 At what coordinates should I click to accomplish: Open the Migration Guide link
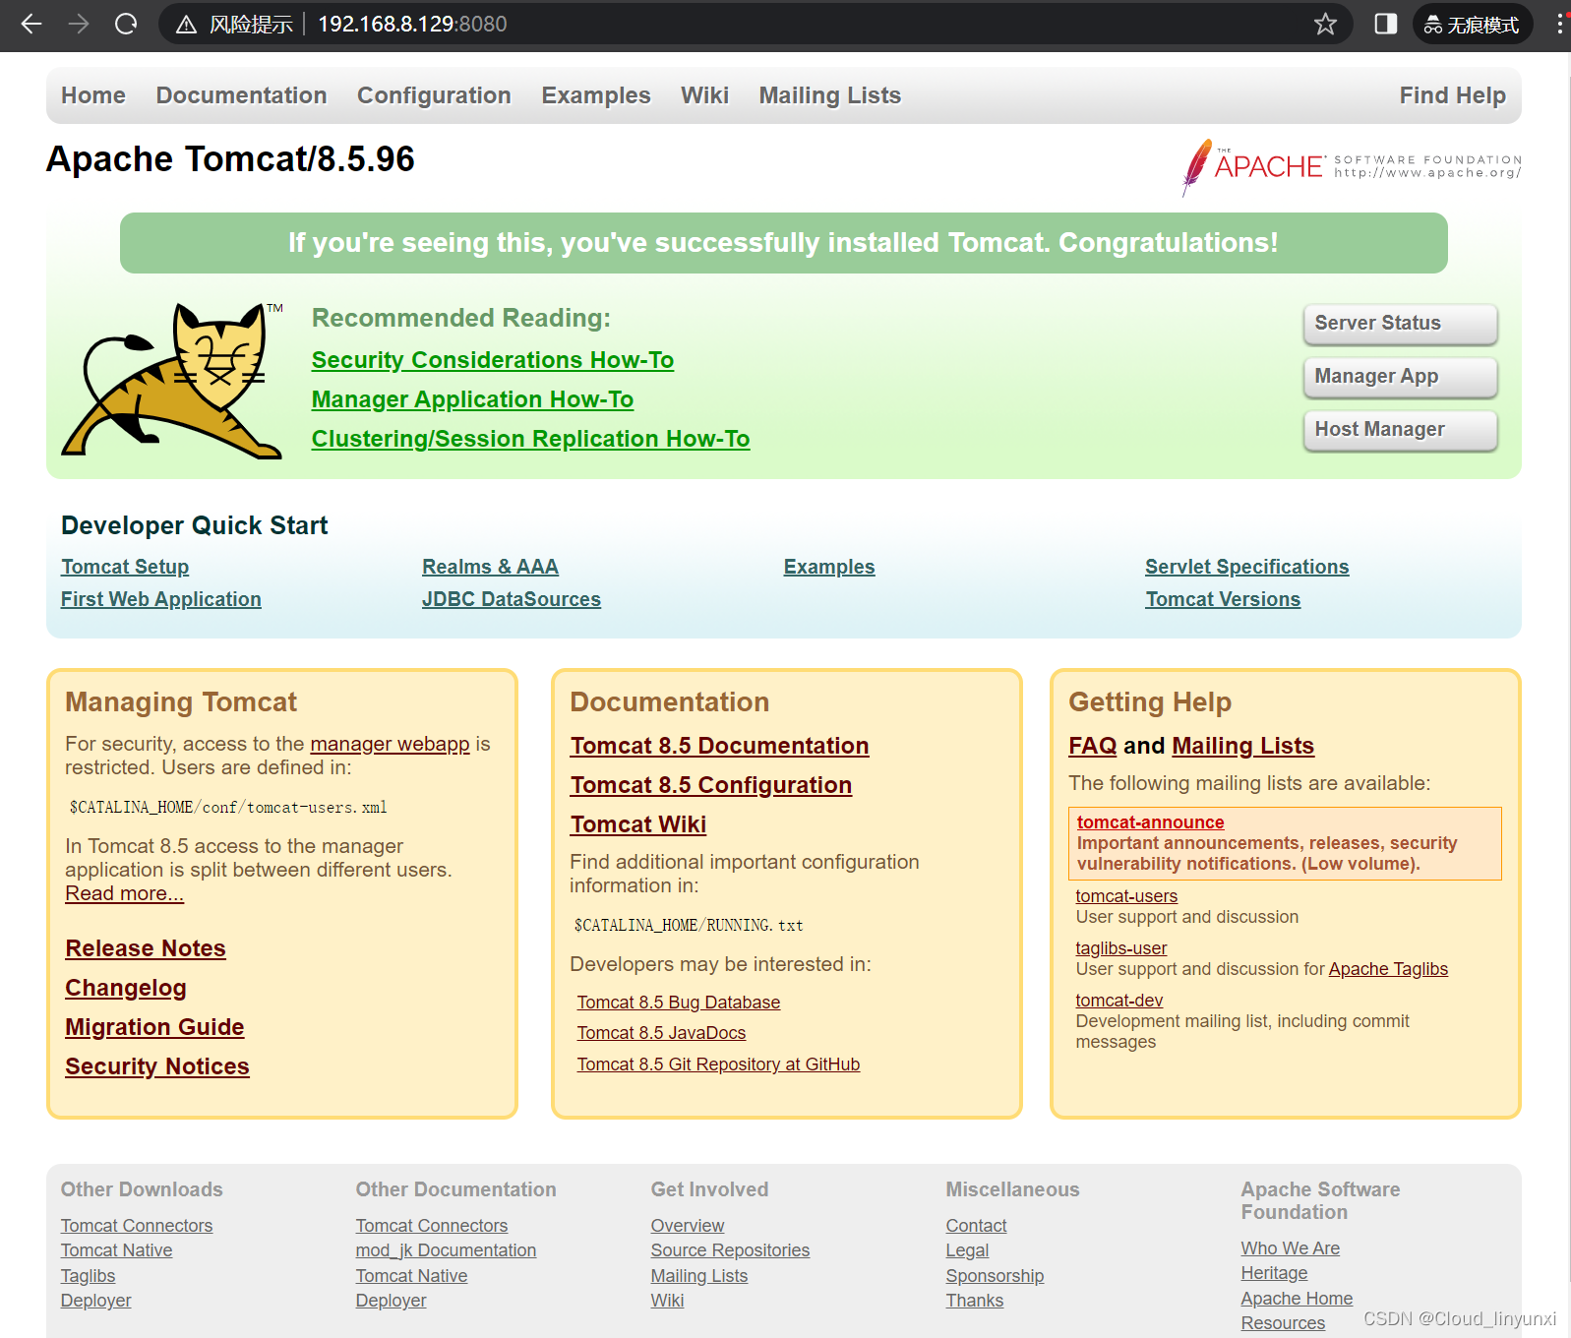(x=154, y=1027)
